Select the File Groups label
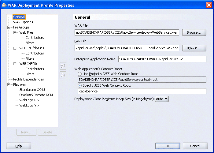Viewport: 214px width, 153px height. (x=21, y=27)
